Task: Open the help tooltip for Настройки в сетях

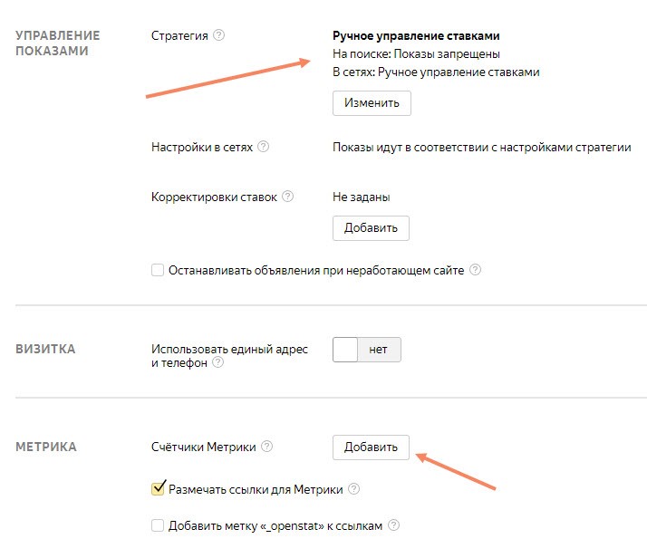Action: pos(264,148)
